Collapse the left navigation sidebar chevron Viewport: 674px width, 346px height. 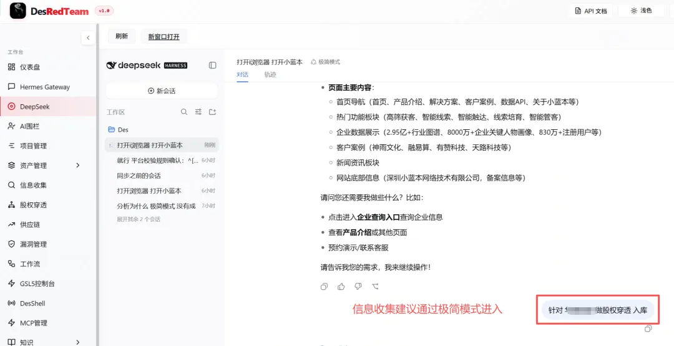point(88,38)
